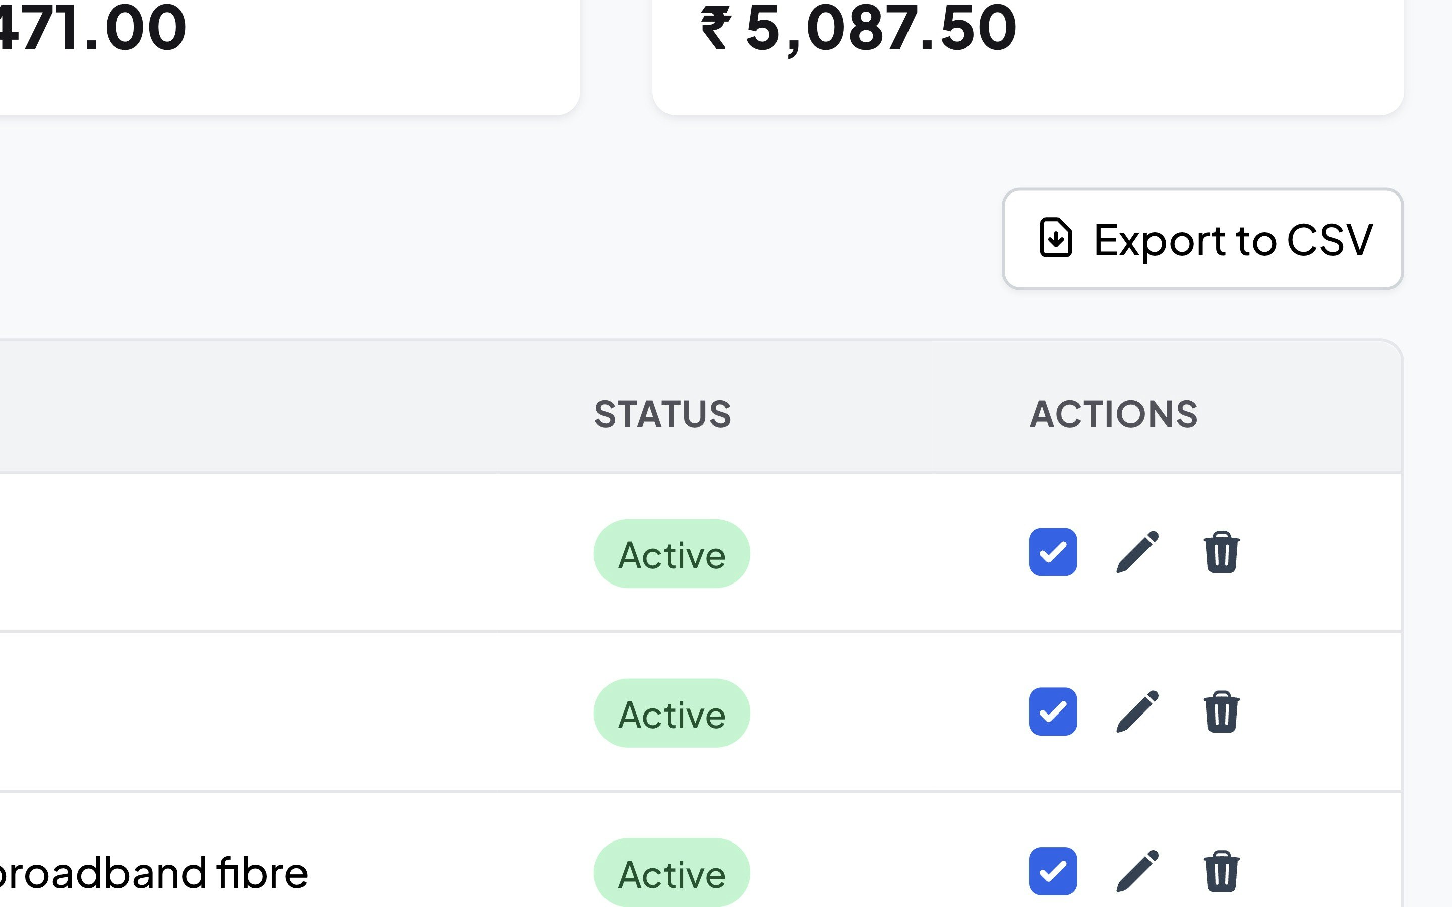Viewport: 1452px width, 907px height.
Task: Select the second row's Active status badge
Action: click(x=672, y=713)
